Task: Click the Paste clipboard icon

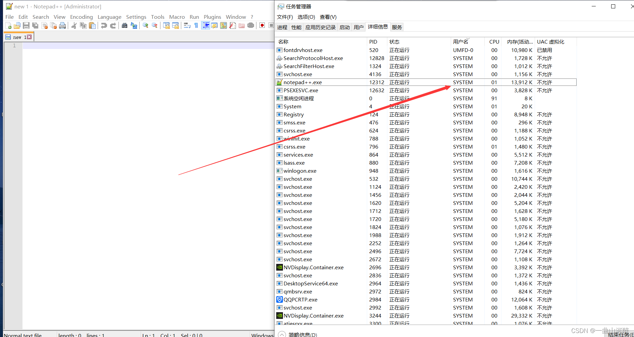Action: click(x=92, y=26)
